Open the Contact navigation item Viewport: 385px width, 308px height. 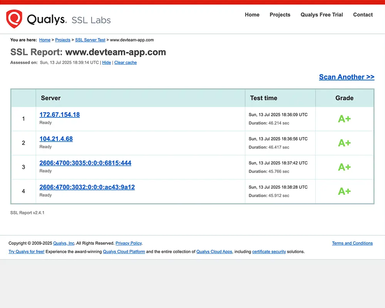point(363,15)
